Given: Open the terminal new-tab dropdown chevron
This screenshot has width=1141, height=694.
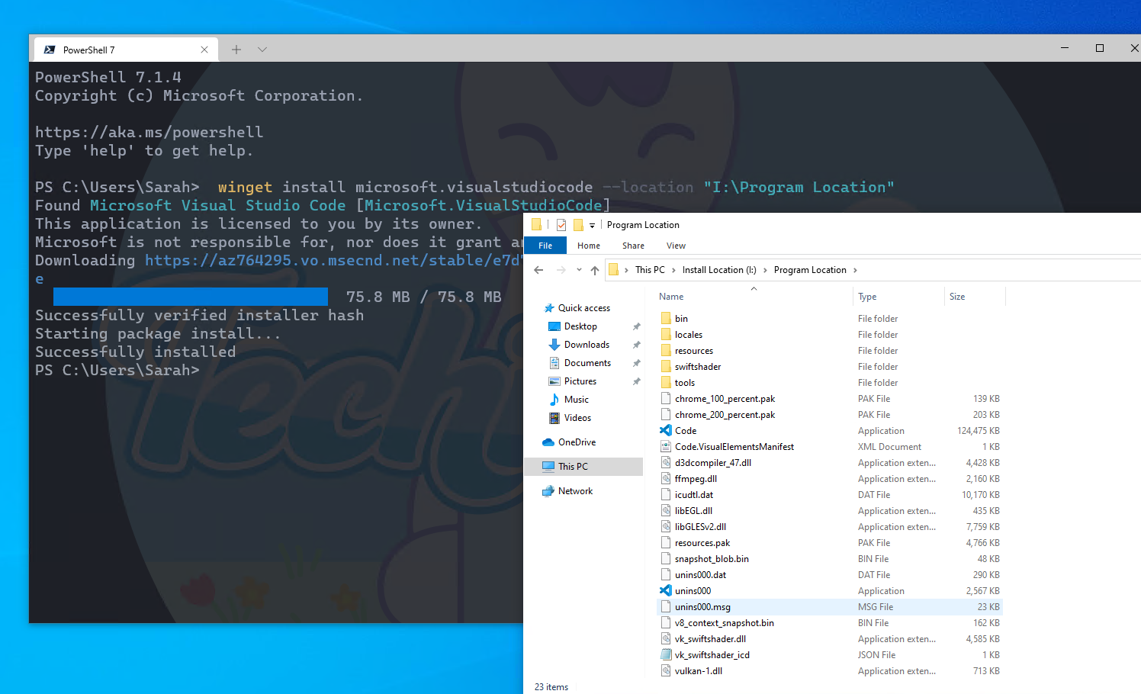Looking at the screenshot, I should click(262, 49).
